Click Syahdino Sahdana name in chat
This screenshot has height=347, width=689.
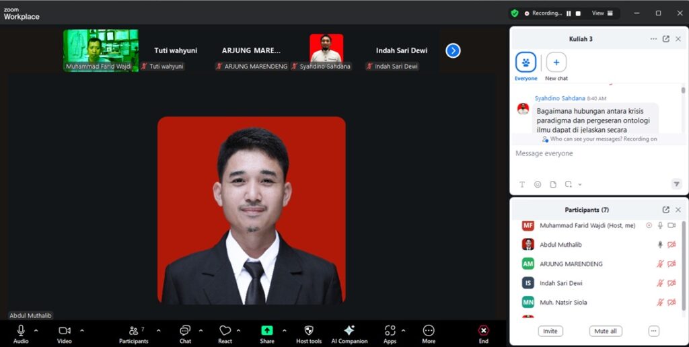coord(560,98)
